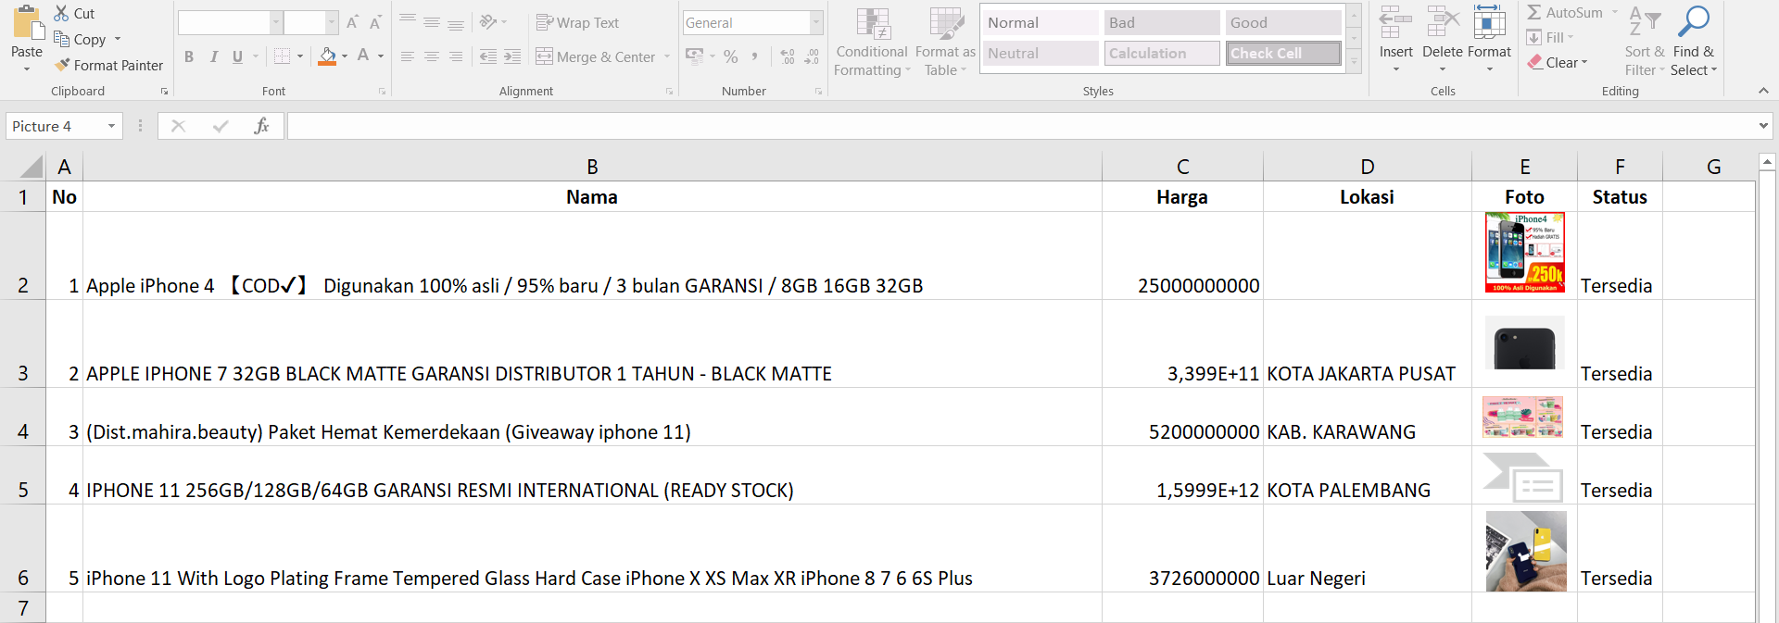Screen dimensions: 1779x623
Task: Select the yellow iPhone case photo
Action: click(x=1526, y=551)
